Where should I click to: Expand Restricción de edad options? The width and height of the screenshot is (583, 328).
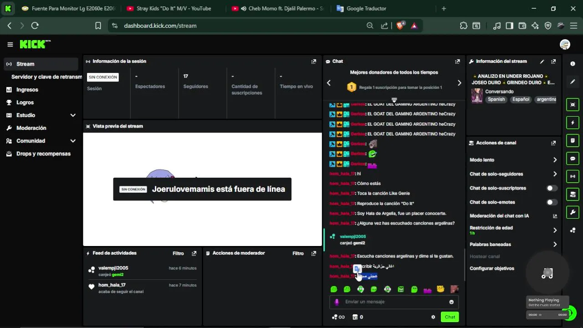pyautogui.click(x=555, y=230)
